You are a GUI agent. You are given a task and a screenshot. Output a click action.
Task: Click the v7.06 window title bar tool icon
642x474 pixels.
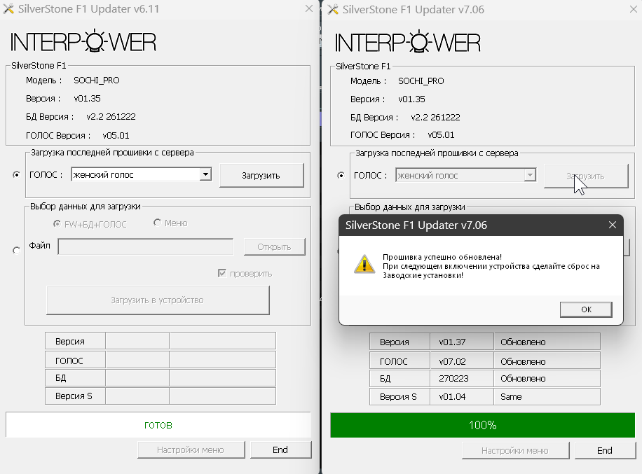pos(333,10)
